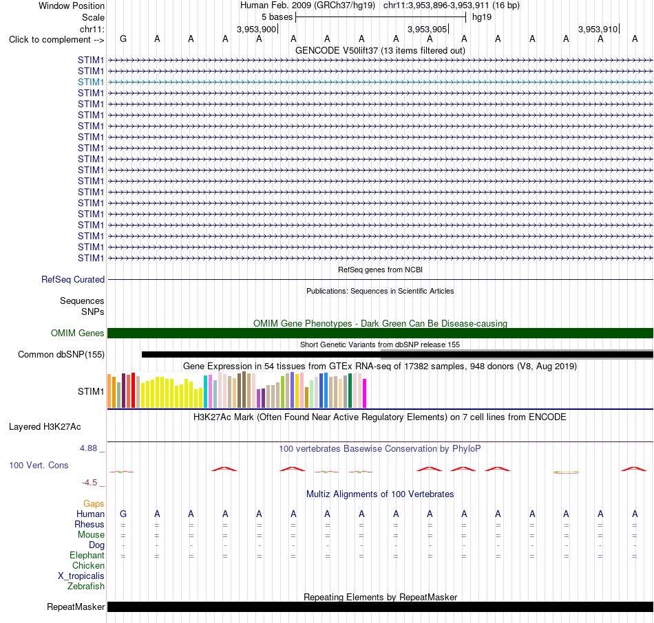
Task: Click the G base in the complement row
Action: [x=123, y=39]
